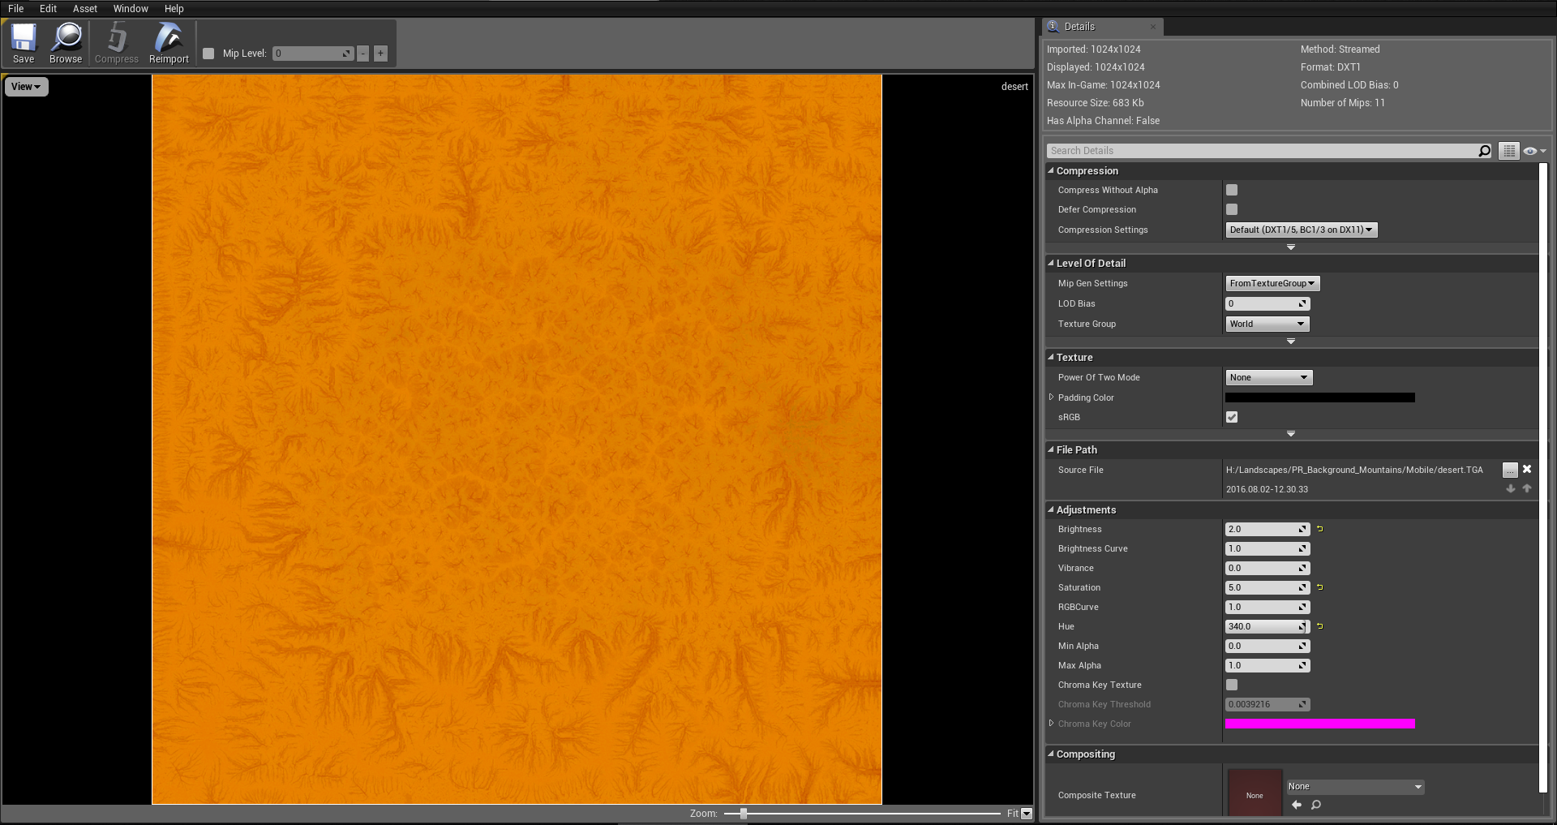This screenshot has height=825, width=1557.
Task: Open the property matrix grid icon
Action: click(x=1508, y=151)
